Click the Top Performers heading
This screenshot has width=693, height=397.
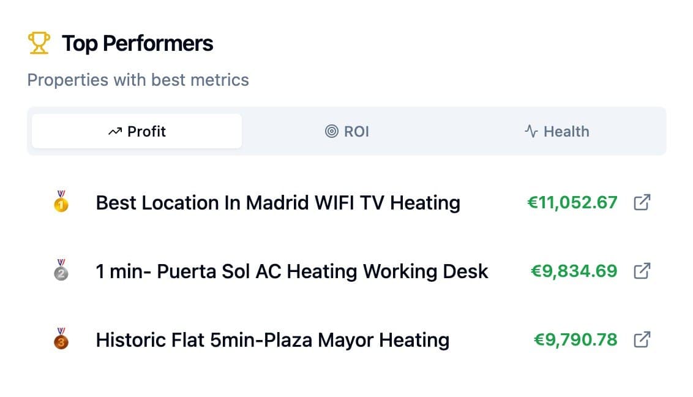137,43
